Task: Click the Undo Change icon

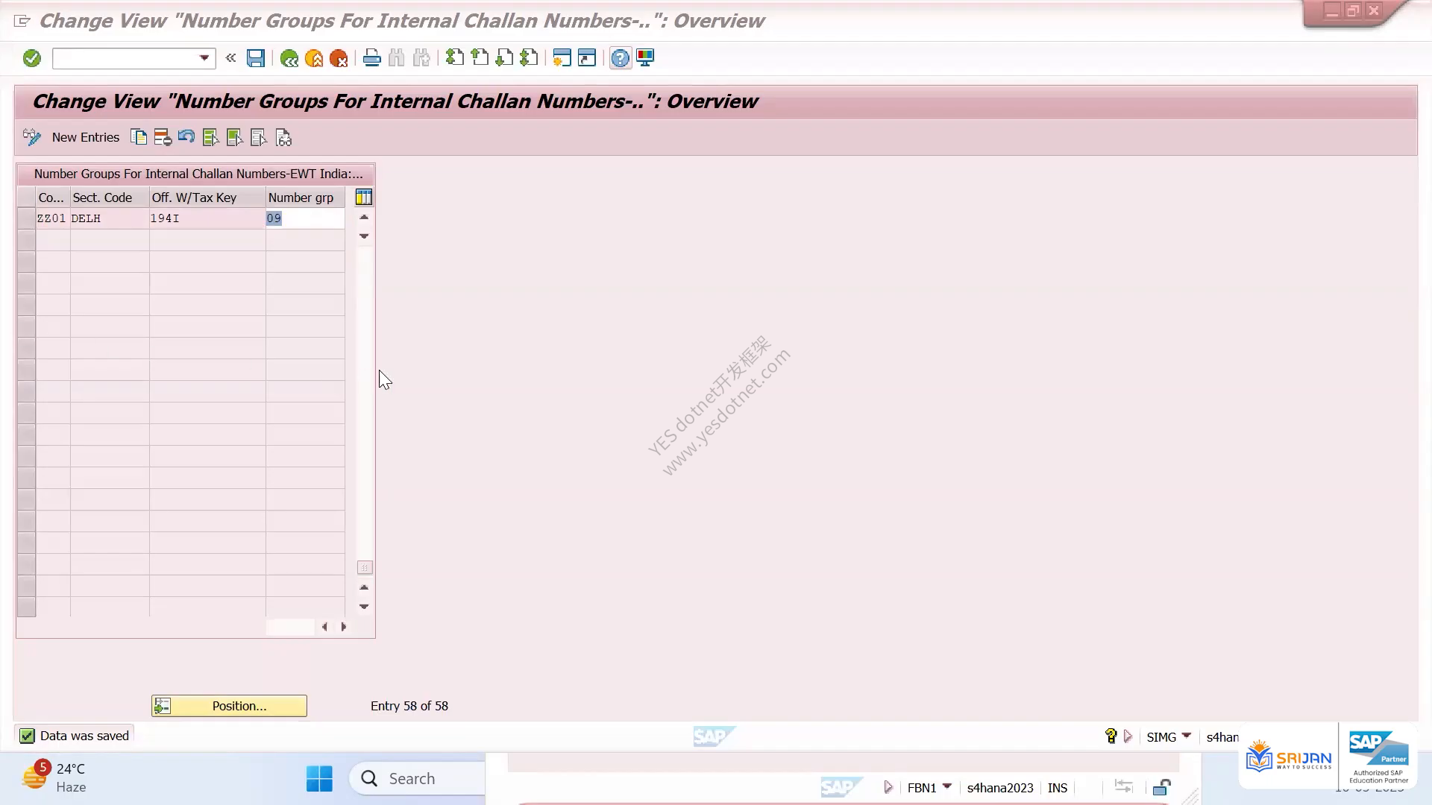Action: click(x=186, y=137)
